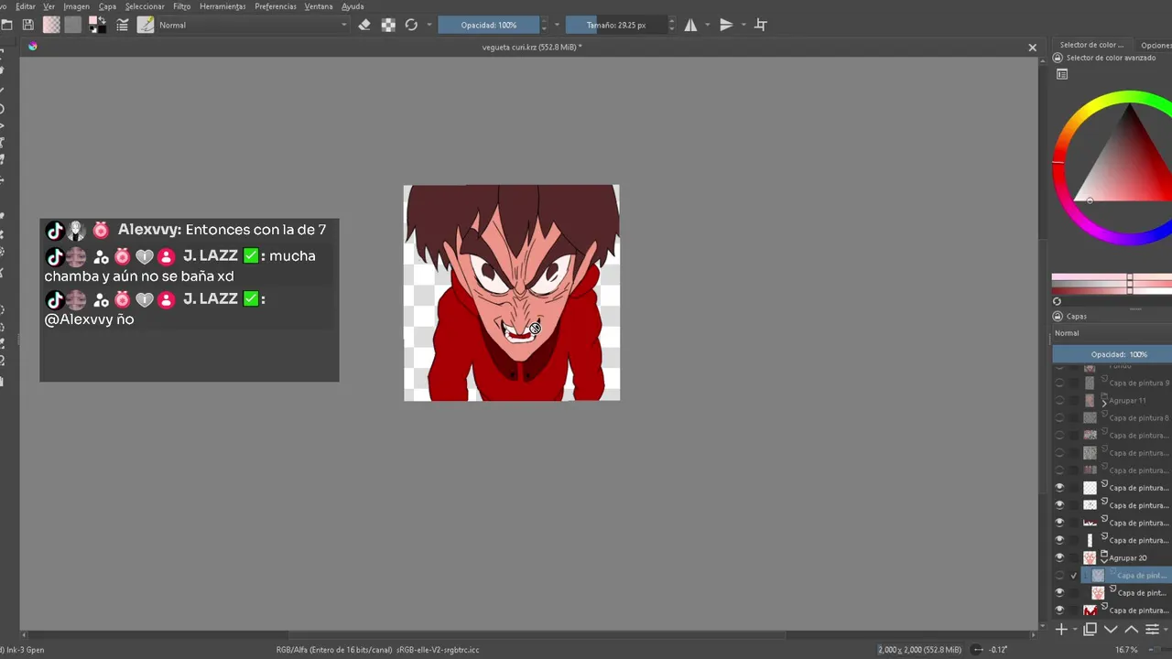1172x659 pixels.
Task: Click the save document icon
Action: click(27, 25)
